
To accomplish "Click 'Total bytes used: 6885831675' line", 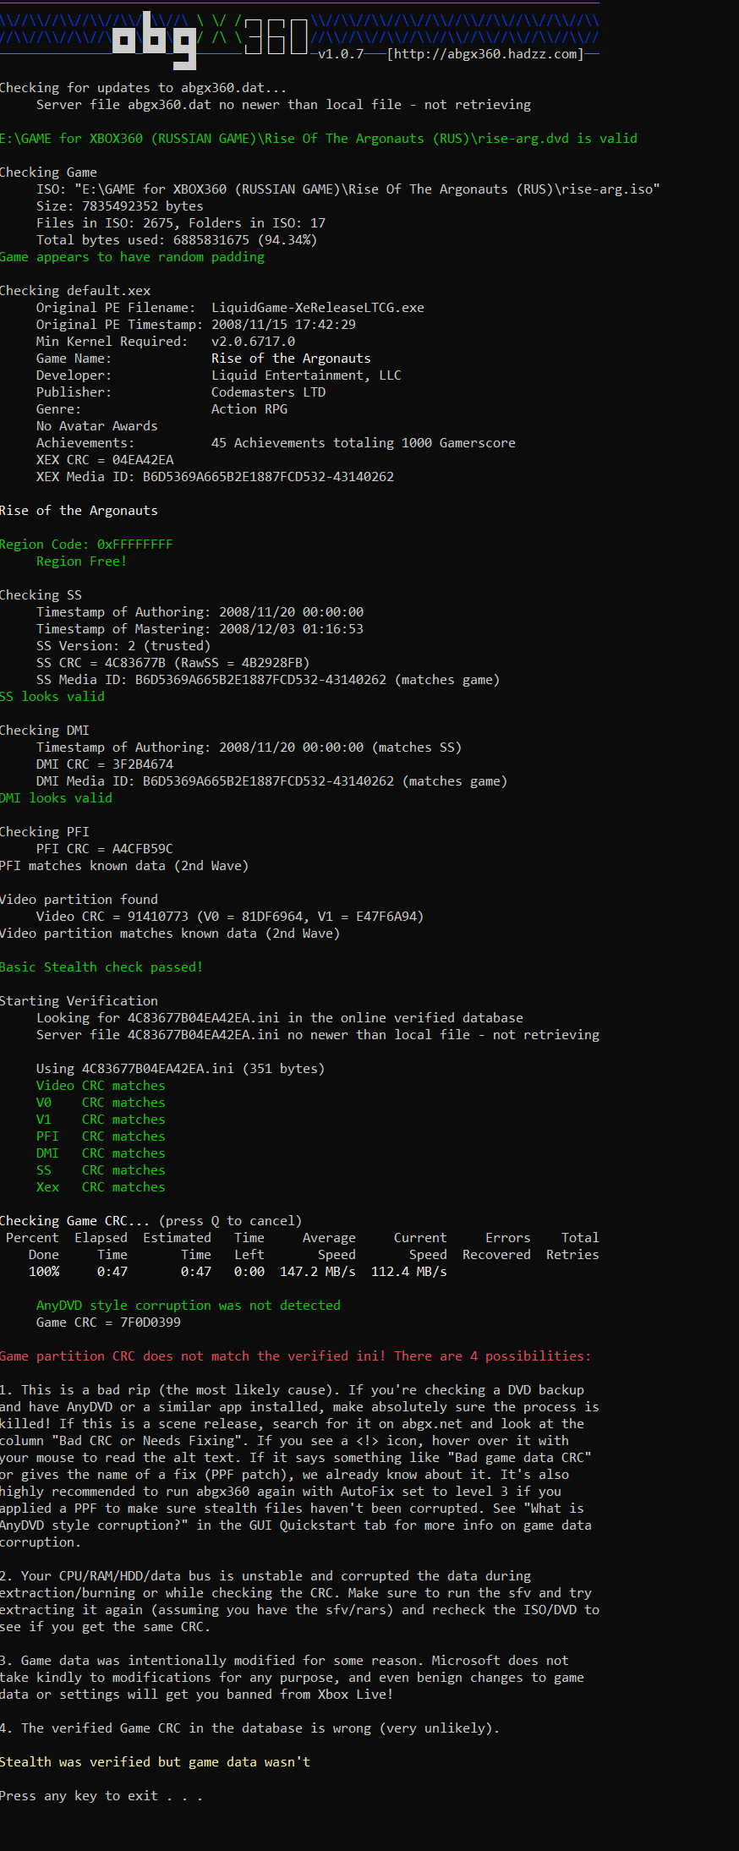I will [176, 240].
